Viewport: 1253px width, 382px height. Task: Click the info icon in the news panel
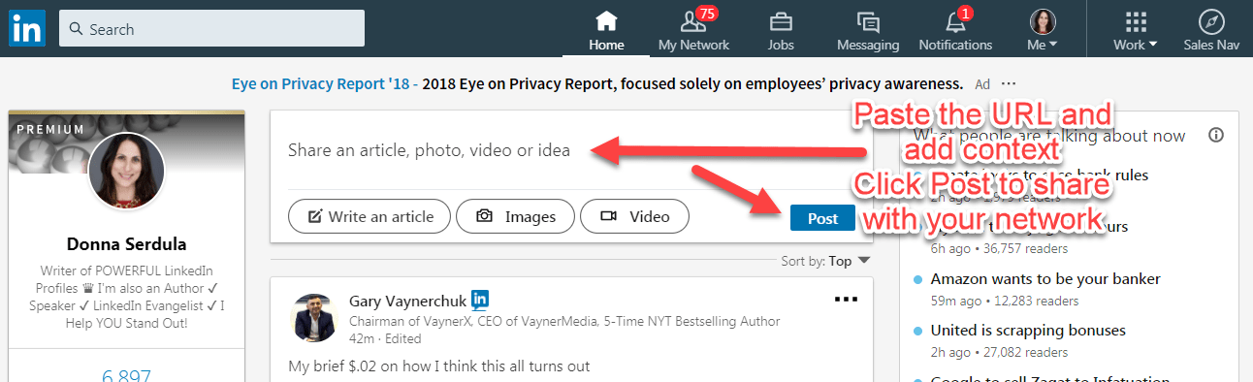[1216, 135]
